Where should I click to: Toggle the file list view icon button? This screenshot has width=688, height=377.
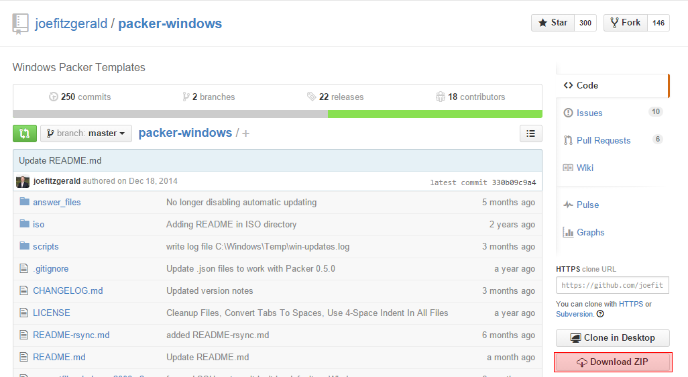530,133
